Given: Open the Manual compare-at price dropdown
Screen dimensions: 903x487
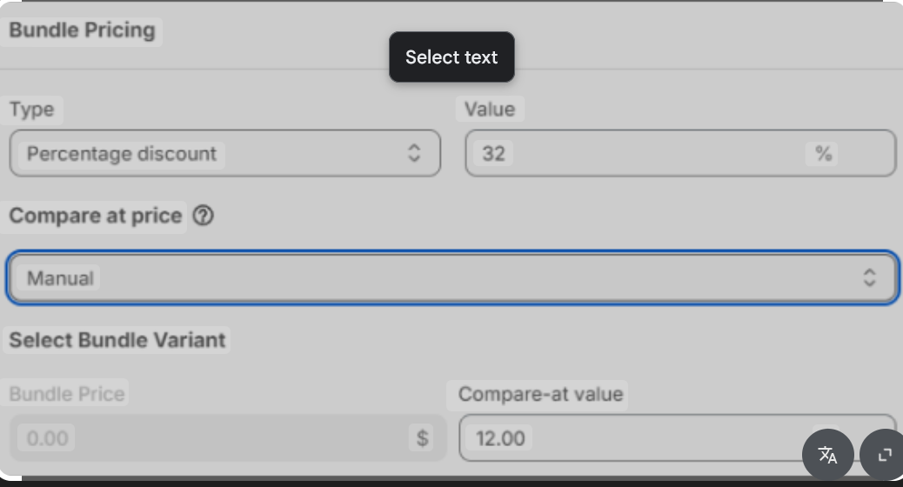Looking at the screenshot, I should point(451,277).
